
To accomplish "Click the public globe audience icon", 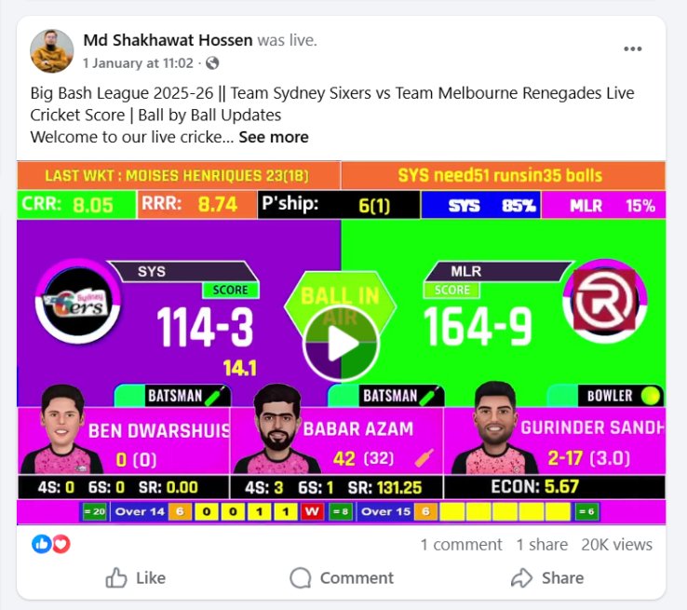I will point(212,63).
